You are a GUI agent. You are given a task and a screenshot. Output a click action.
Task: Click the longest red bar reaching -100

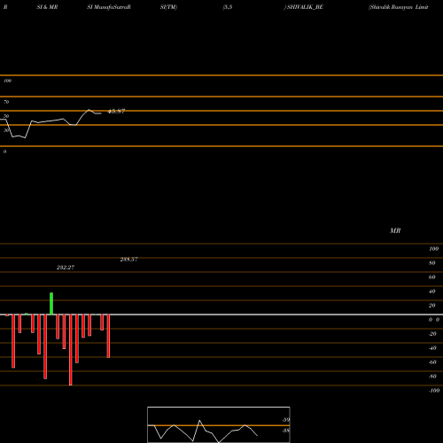click(70, 350)
